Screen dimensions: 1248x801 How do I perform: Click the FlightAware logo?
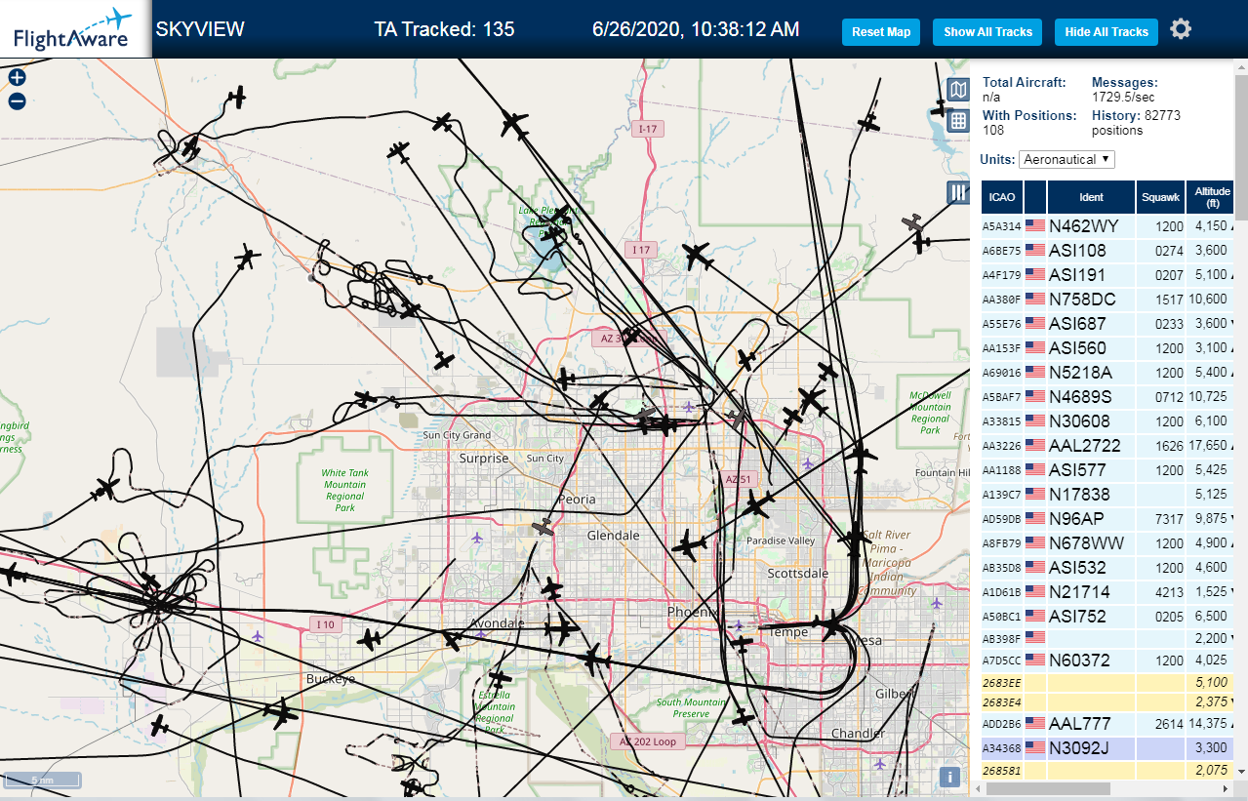(x=73, y=29)
